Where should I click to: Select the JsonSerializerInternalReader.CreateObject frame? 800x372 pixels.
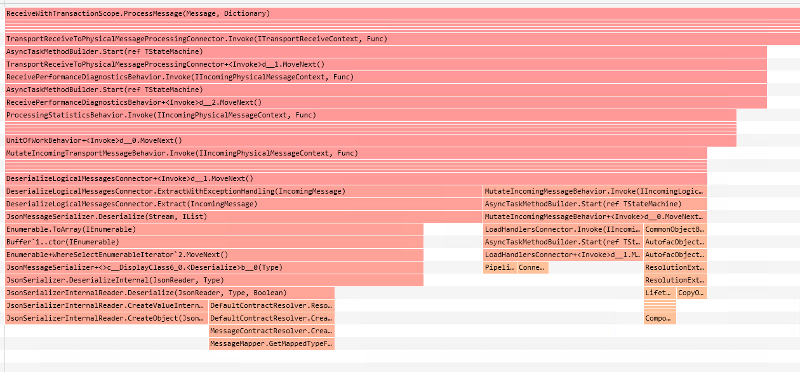(106, 318)
